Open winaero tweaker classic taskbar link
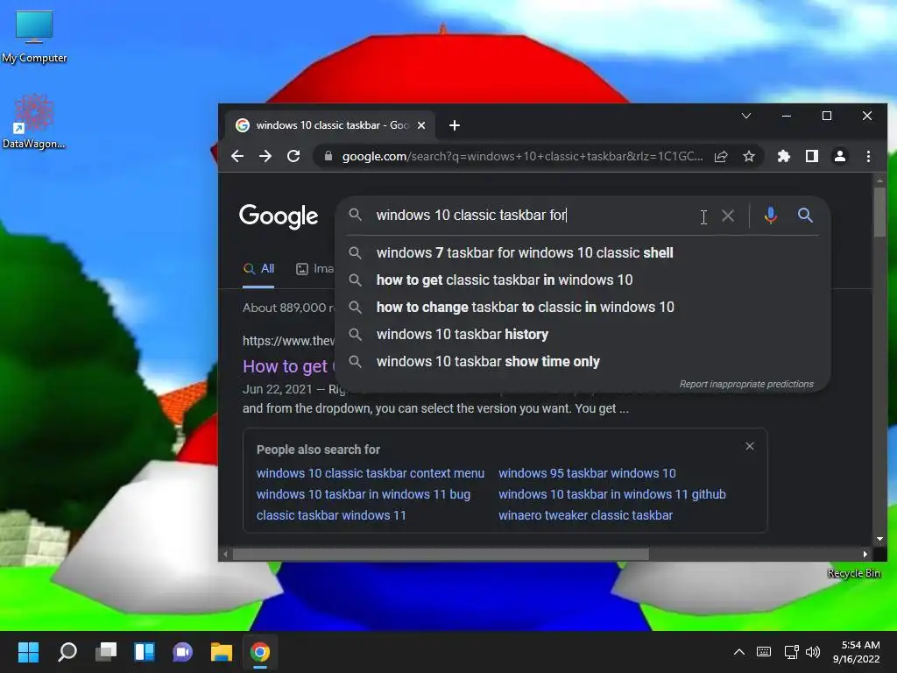The image size is (897, 673). click(585, 515)
